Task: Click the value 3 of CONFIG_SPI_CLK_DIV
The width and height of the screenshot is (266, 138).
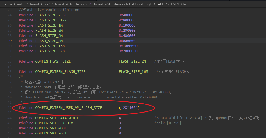Action: coord(120,123)
